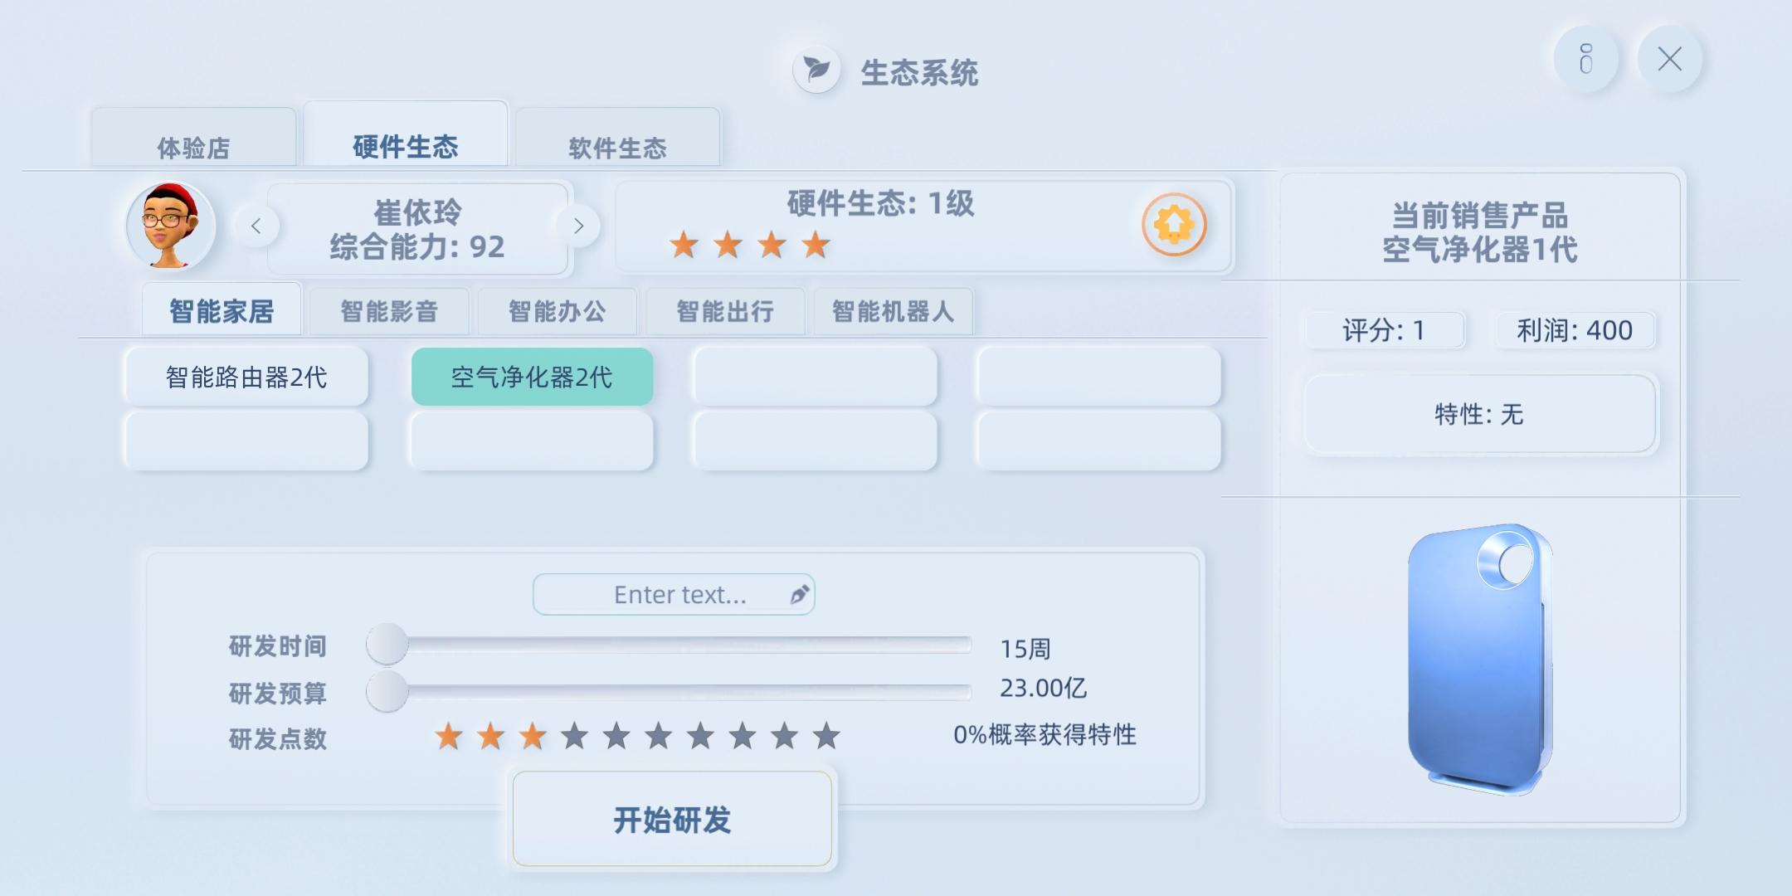Click the 研发预算 slider handle

pyautogui.click(x=387, y=691)
